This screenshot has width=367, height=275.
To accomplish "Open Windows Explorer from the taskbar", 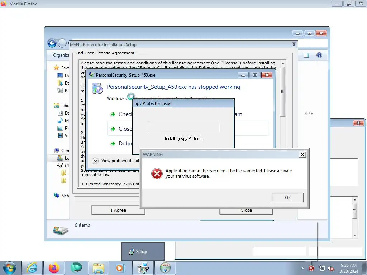I will tap(98, 268).
